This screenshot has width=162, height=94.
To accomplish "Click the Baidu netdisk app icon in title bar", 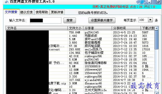I will 7,2.
